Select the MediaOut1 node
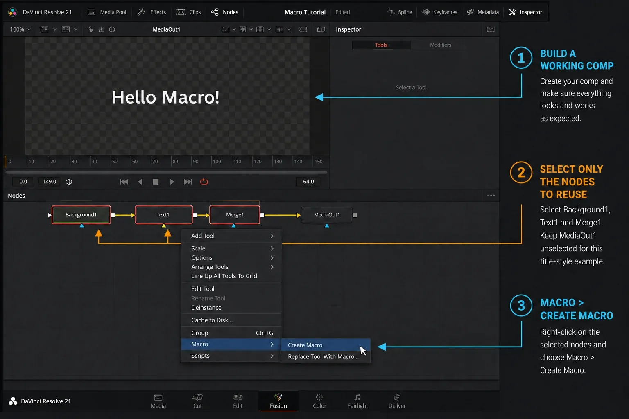Viewport: 629px width, 419px height. 327,215
